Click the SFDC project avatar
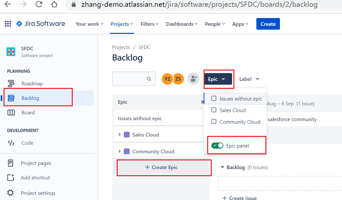This screenshot has width=342, height=200. point(11,52)
